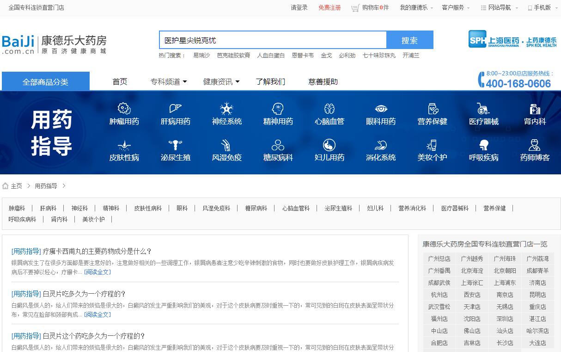Open the 肝病用药 liver icon
Viewport: 561px width, 352px height.
[x=175, y=109]
